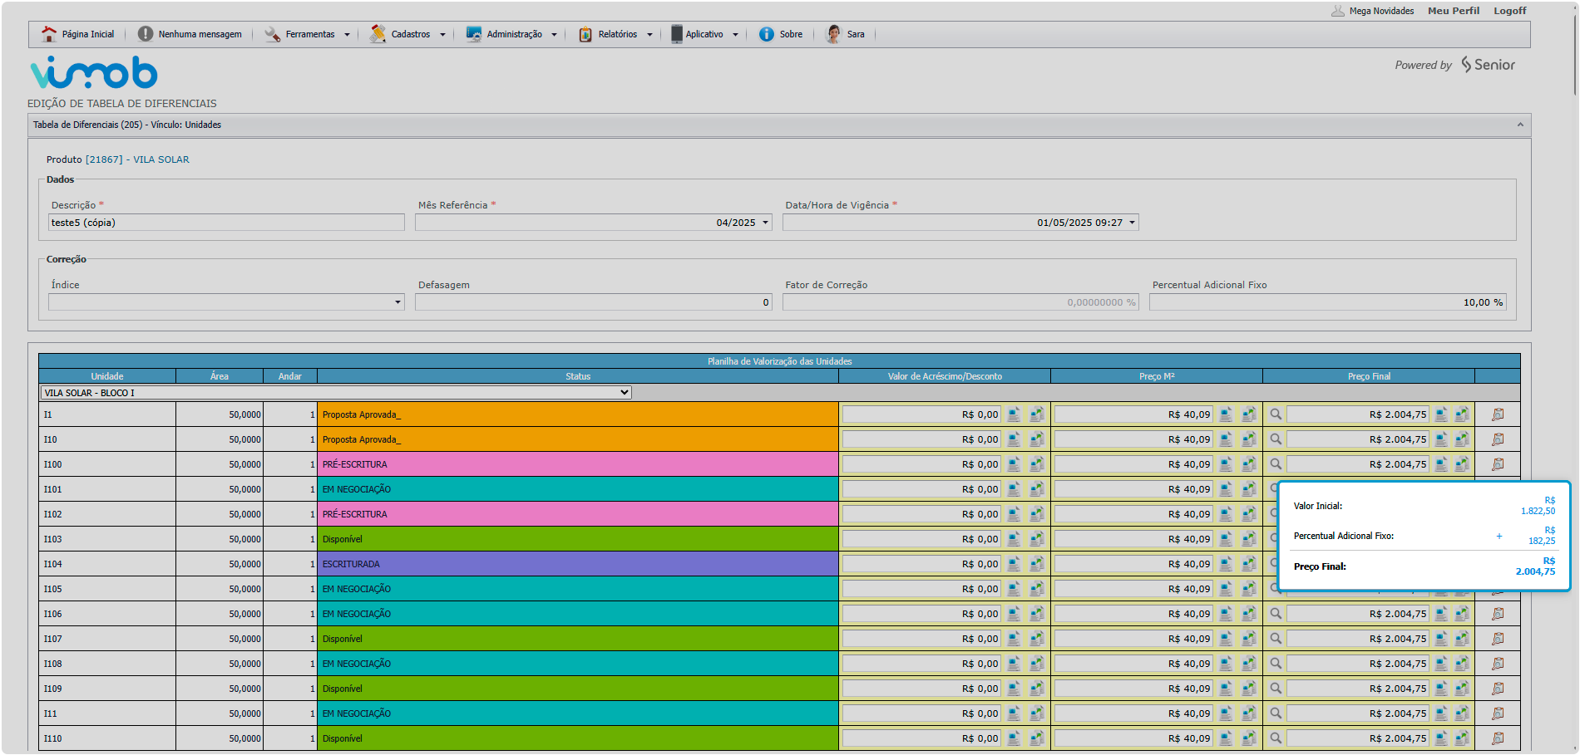Open the Meu Perfil link
The image size is (1580, 755).
click(1453, 11)
